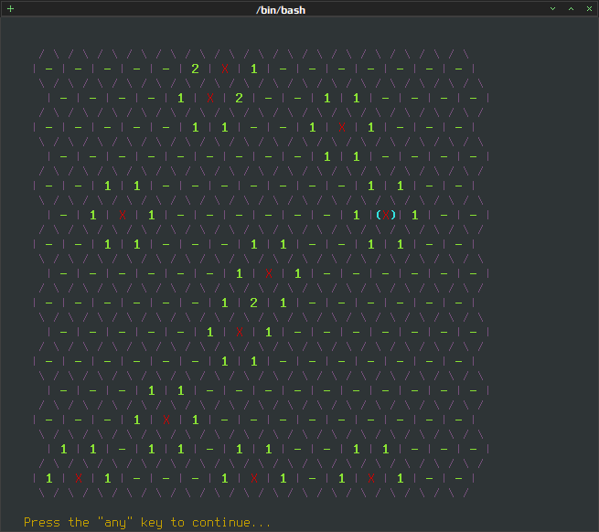This screenshot has height=532, width=599.
Task: Click the first 1 cell of the bottom row
Action: (48, 478)
